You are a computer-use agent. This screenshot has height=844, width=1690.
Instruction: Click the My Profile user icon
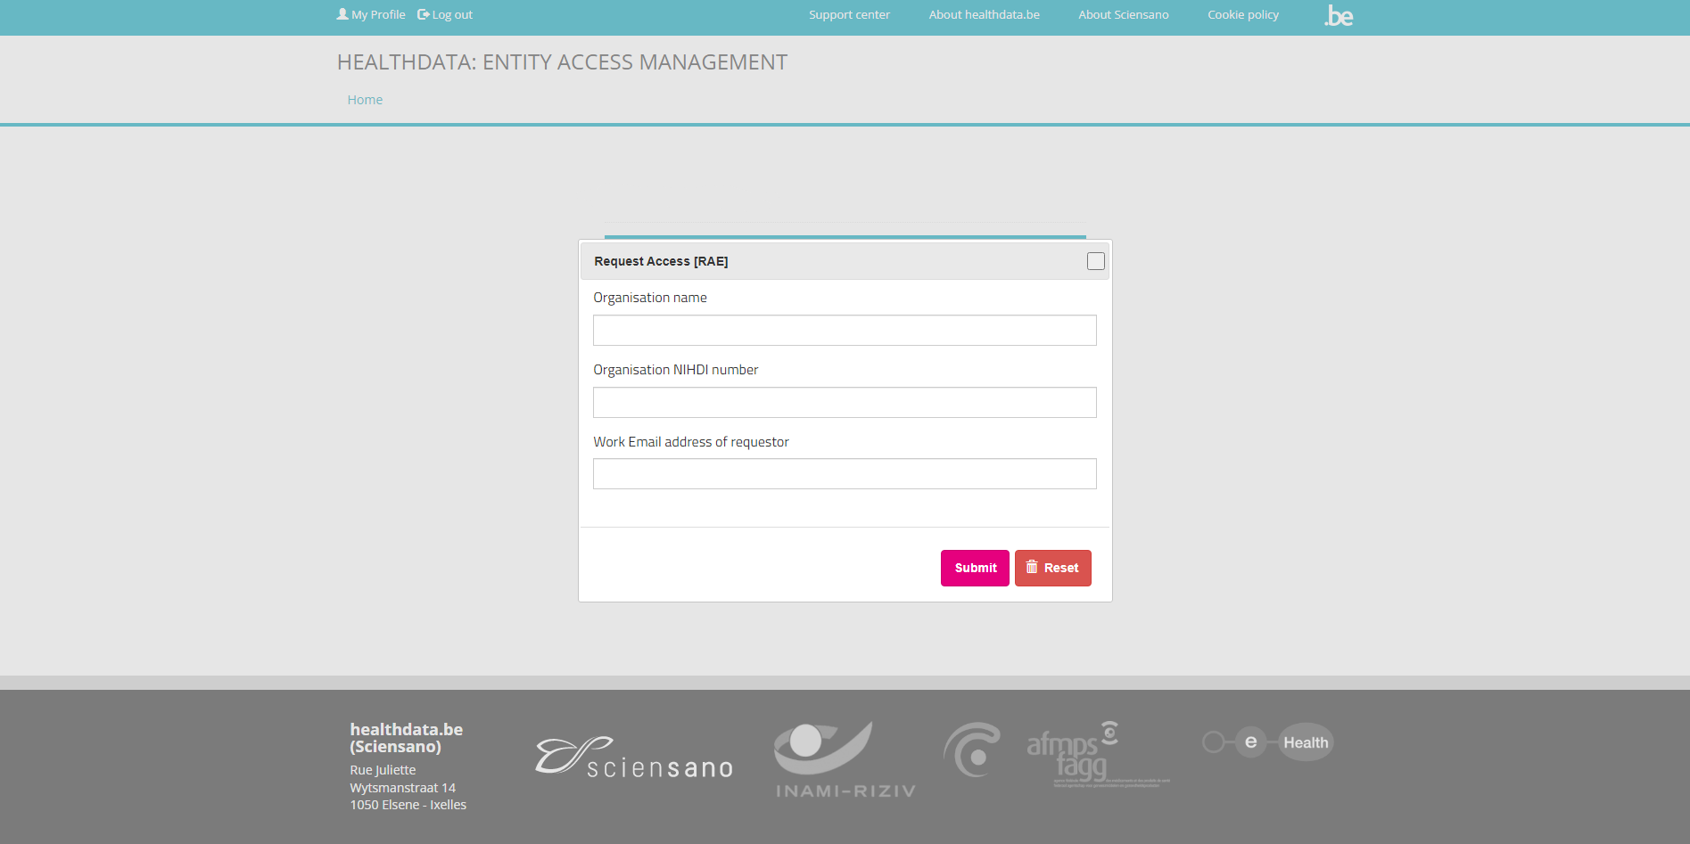coord(342,14)
